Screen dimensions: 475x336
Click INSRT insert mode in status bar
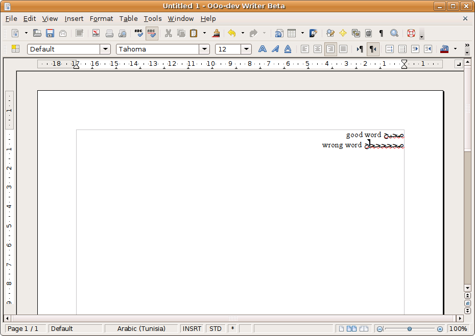point(192,329)
